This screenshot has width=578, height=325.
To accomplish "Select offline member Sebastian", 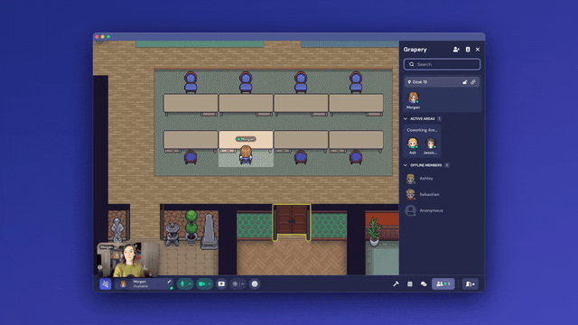I will (x=423, y=194).
